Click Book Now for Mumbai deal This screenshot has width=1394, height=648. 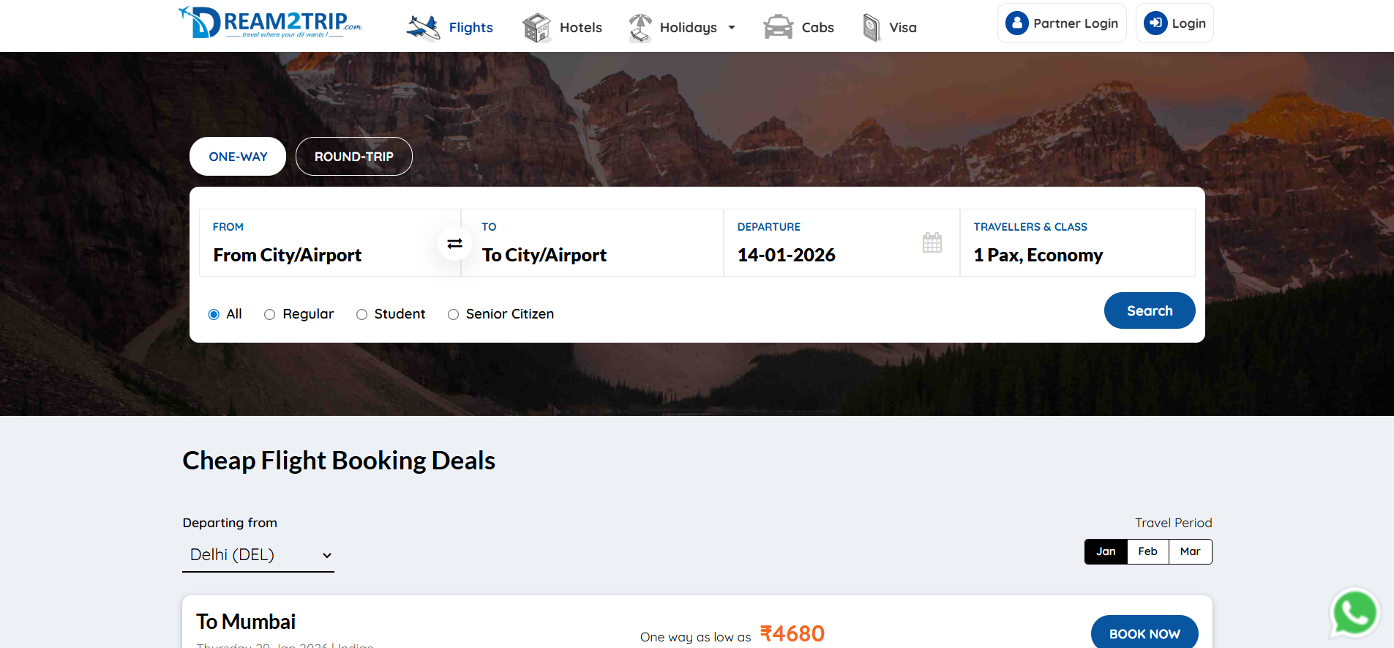(1144, 633)
